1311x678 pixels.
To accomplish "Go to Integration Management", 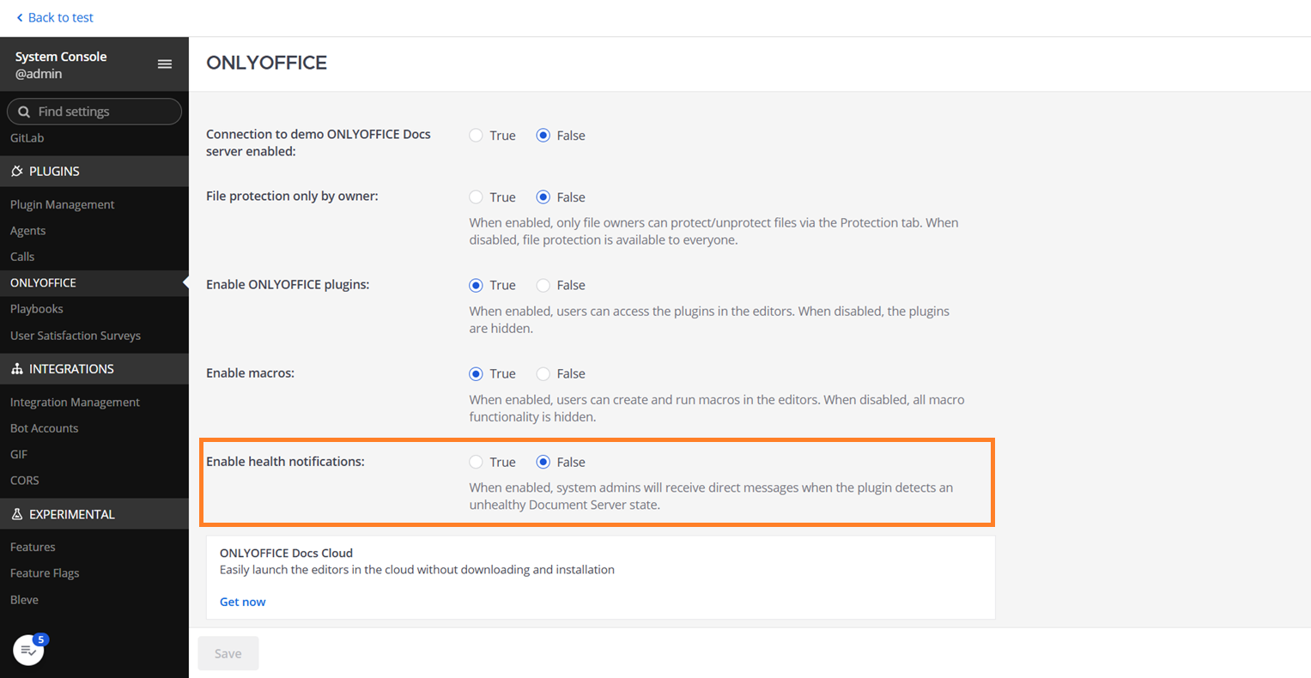I will pos(75,403).
